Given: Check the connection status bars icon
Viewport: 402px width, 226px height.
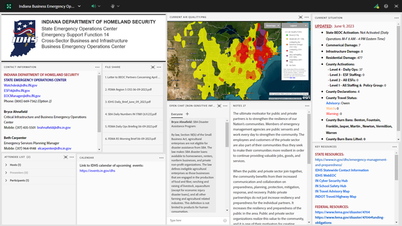Looking at the screenshot, I should coord(376,7).
